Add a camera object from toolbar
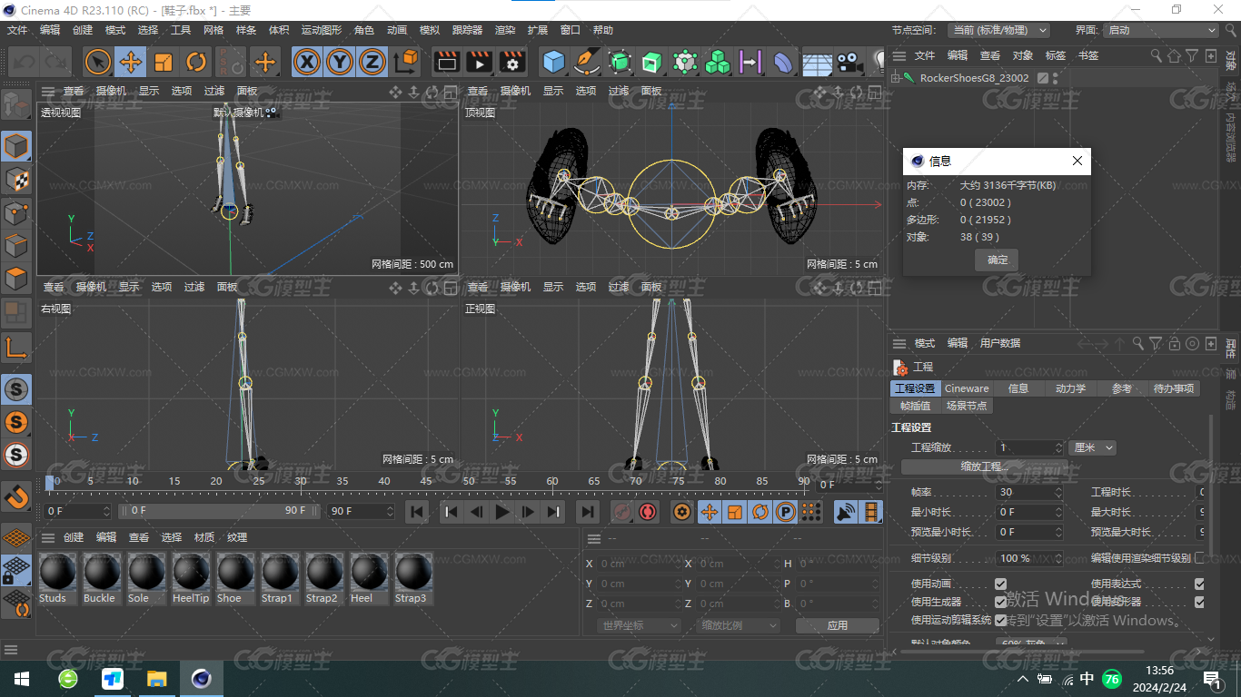The width and height of the screenshot is (1241, 697). tap(849, 62)
